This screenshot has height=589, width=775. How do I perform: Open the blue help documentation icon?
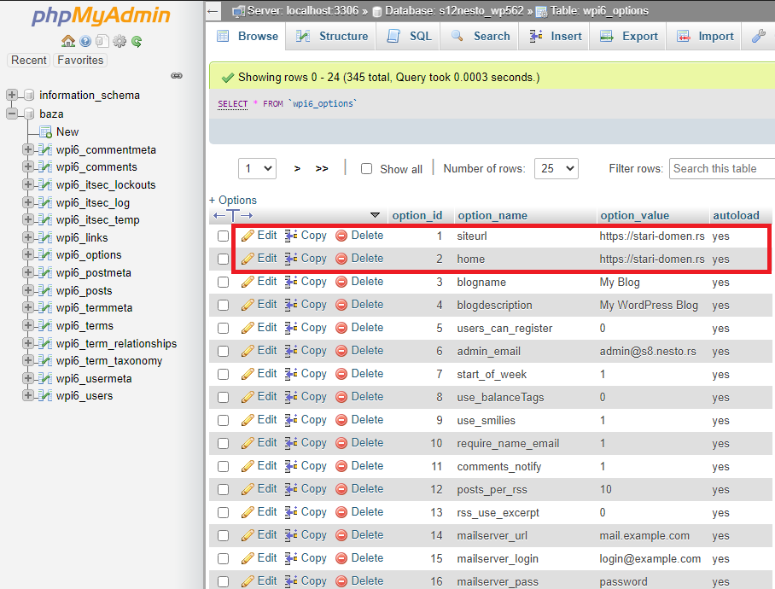85,41
